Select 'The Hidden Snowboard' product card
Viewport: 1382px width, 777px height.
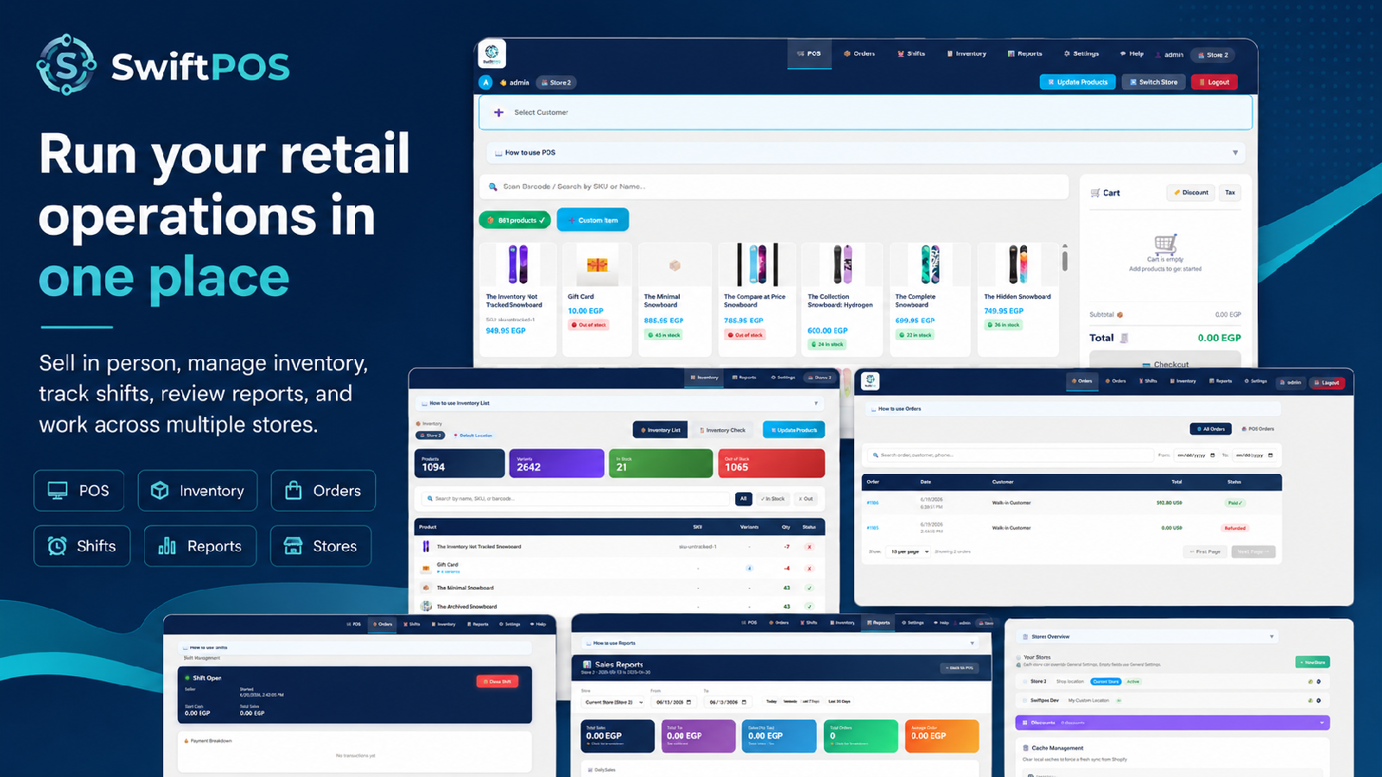coord(1019,300)
